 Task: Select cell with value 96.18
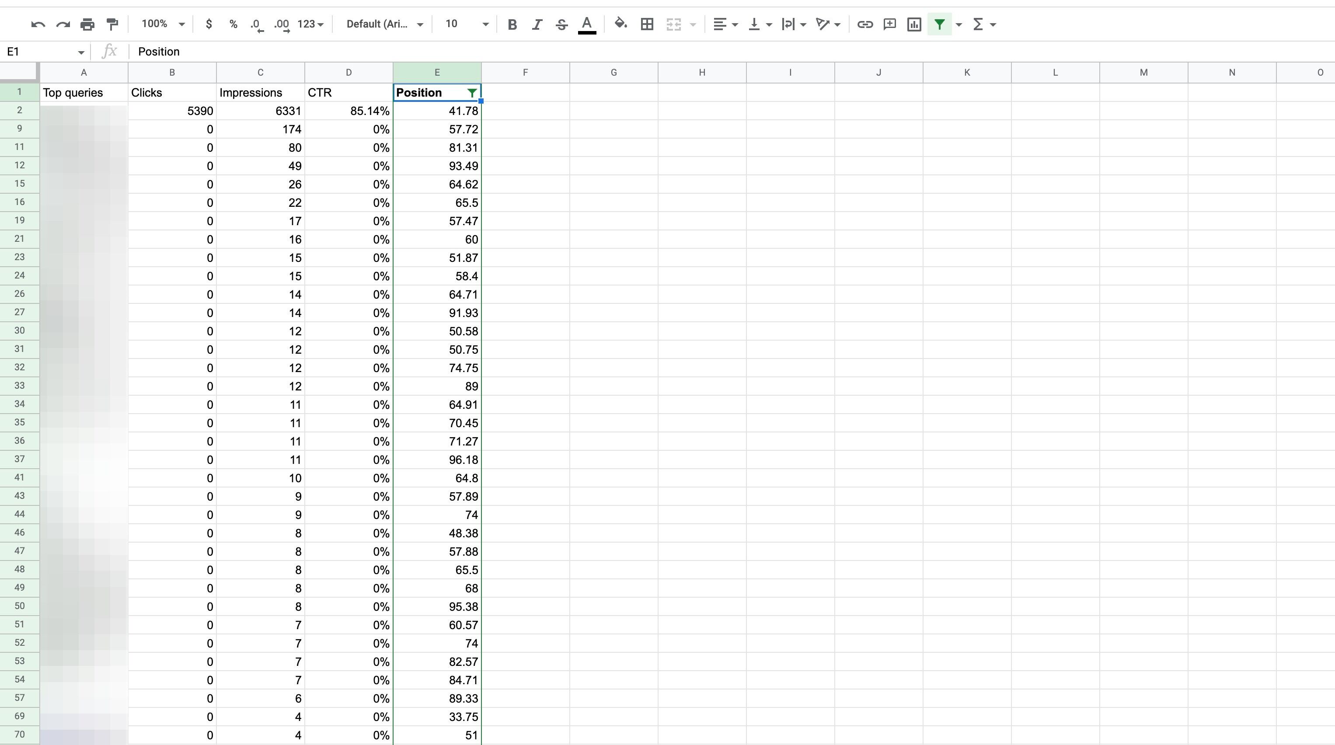click(437, 460)
